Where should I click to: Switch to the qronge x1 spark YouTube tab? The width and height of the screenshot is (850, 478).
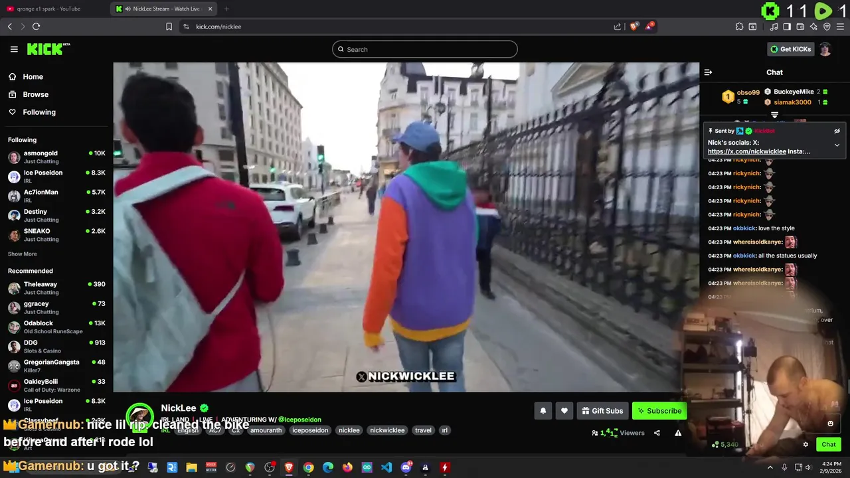pyautogui.click(x=53, y=9)
